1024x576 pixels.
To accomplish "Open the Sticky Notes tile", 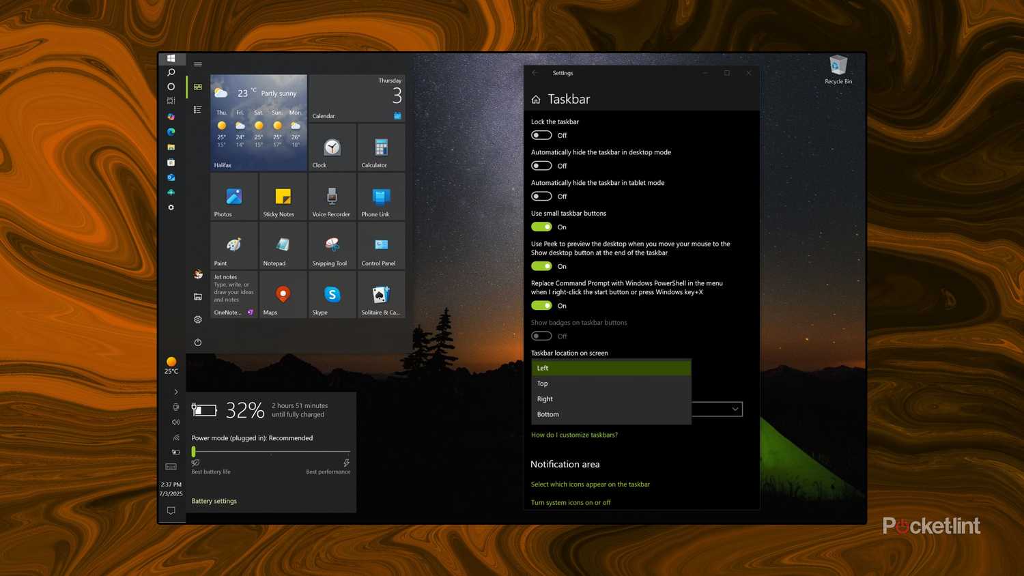I will [281, 197].
